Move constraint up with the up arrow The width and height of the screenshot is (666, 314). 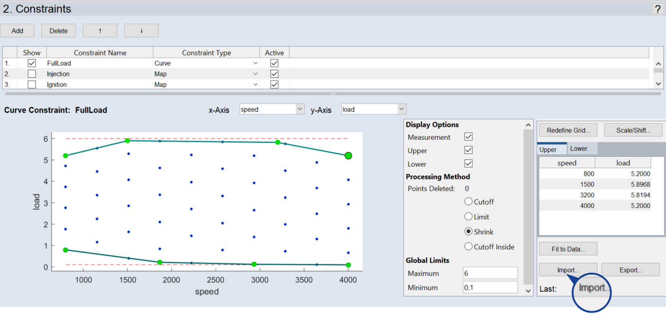100,31
